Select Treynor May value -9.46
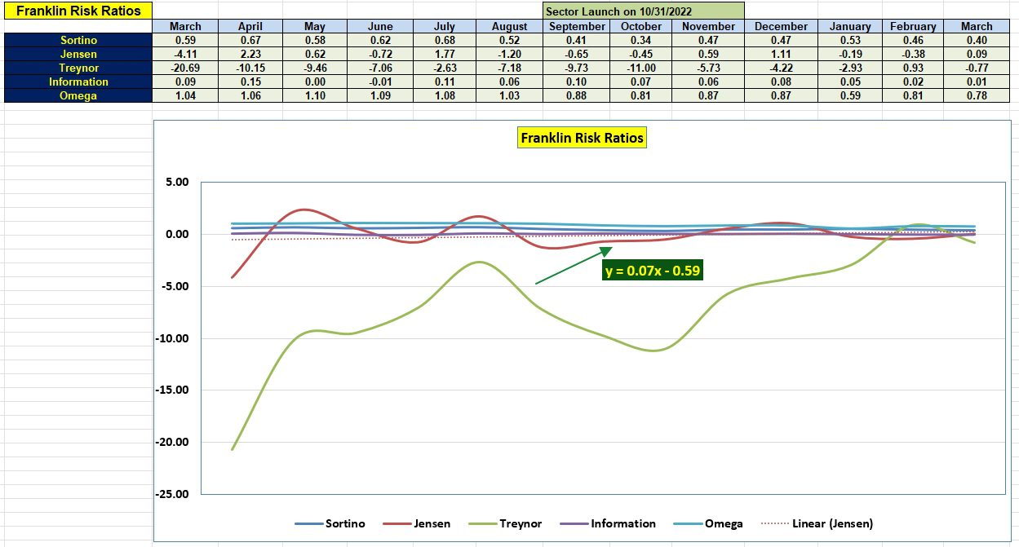This screenshot has width=1019, height=547. (314, 68)
